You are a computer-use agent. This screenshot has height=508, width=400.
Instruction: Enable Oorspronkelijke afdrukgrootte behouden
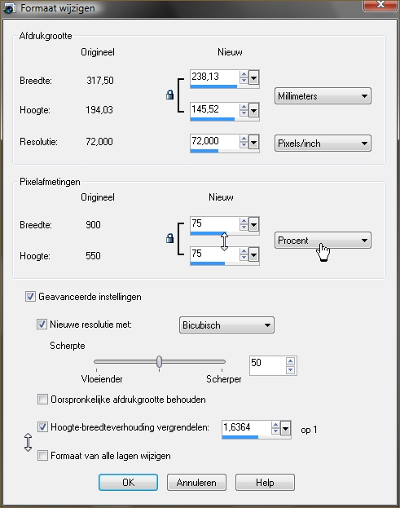tap(42, 400)
